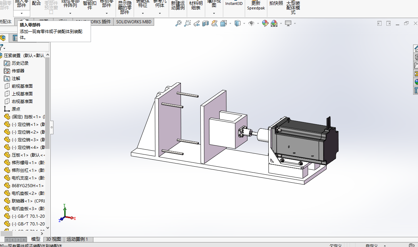Click the feature tree vertical scrollbar
Image resolution: width=418 pixels, height=247 pixels.
tap(48, 104)
